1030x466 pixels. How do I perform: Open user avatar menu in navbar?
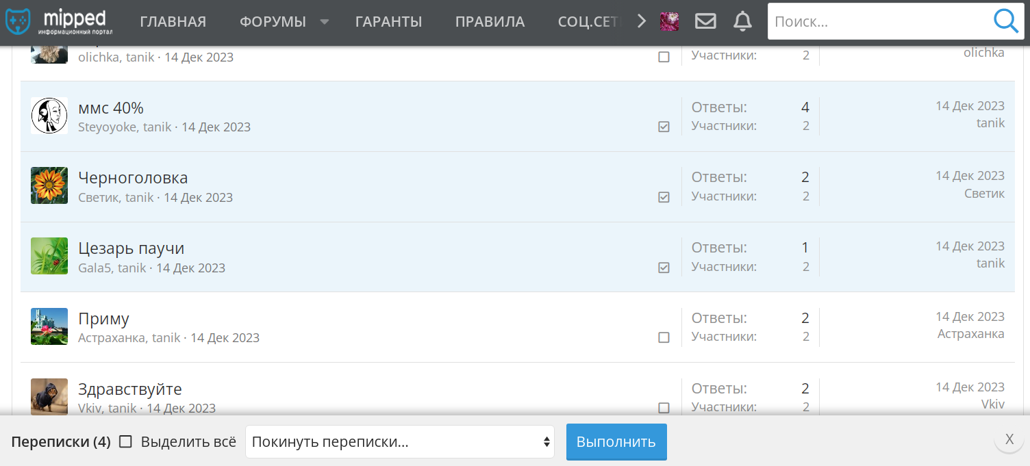(669, 22)
